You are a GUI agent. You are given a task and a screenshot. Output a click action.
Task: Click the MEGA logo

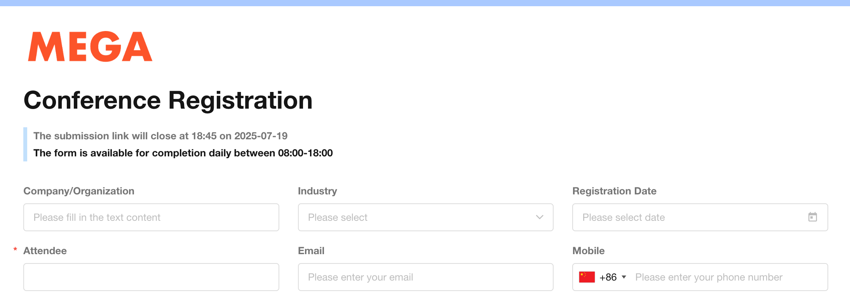pos(90,47)
